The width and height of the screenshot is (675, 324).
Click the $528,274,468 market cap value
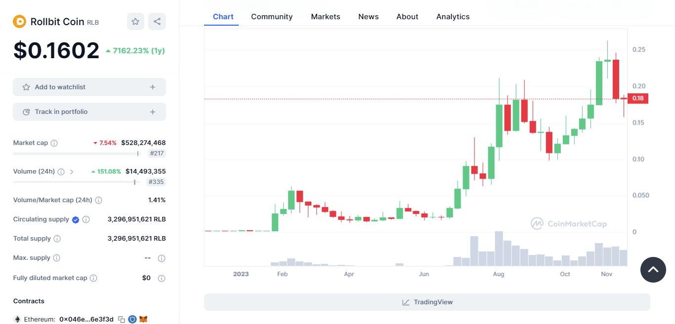[143, 143]
